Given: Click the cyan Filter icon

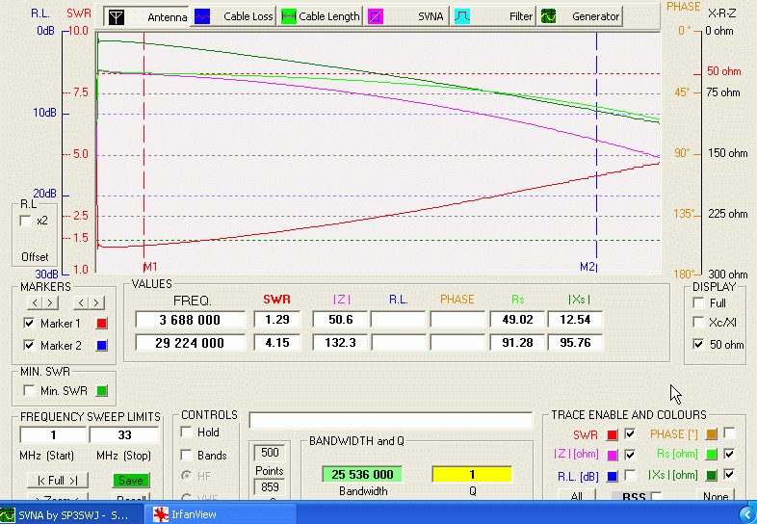Looking at the screenshot, I should [x=462, y=16].
